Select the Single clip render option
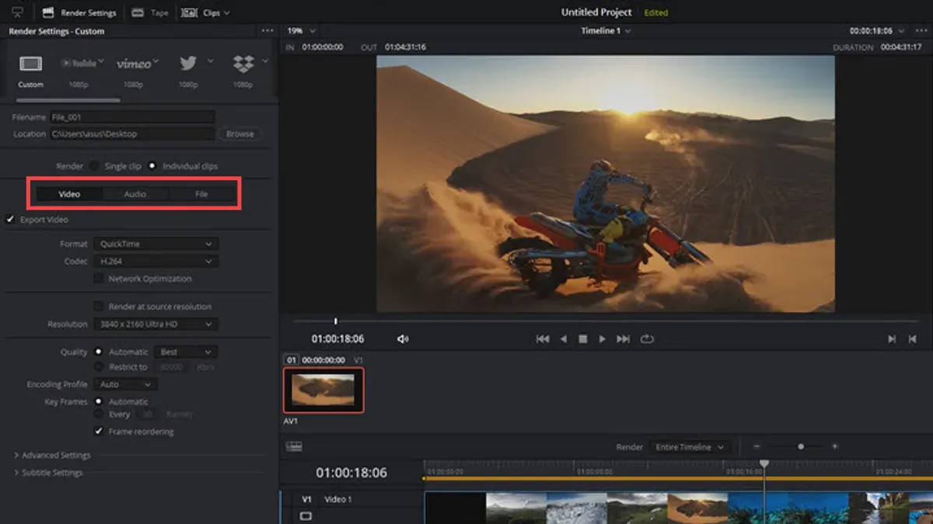The width and height of the screenshot is (933, 524). [94, 166]
